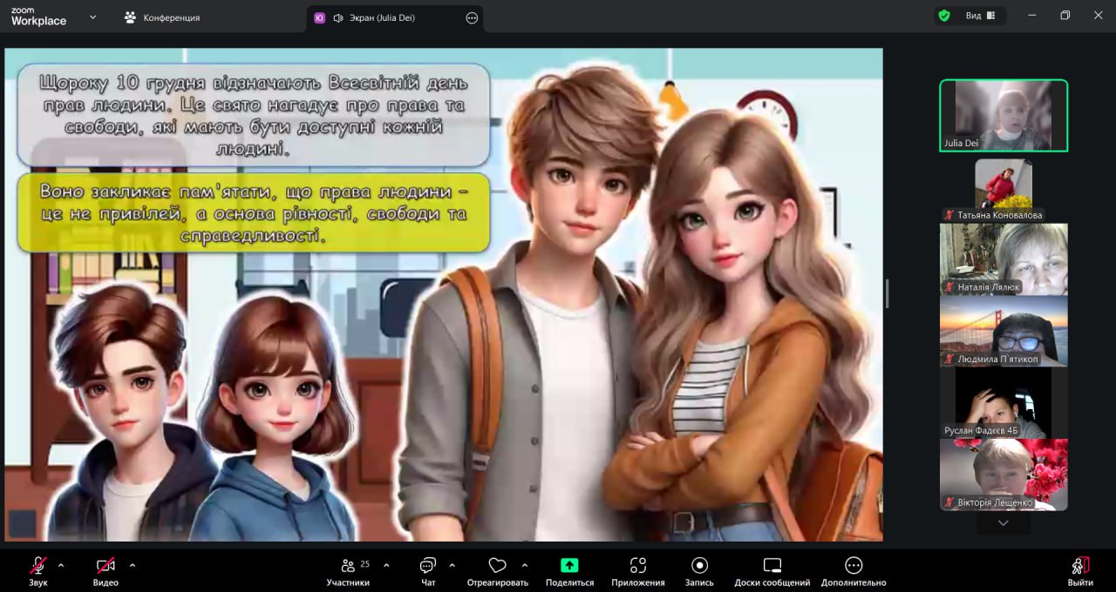Toggle the Звук microphone mute
This screenshot has width=1116, height=592.
[38, 566]
